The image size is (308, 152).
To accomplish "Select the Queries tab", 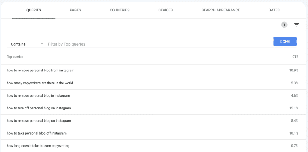I will click(34, 10).
